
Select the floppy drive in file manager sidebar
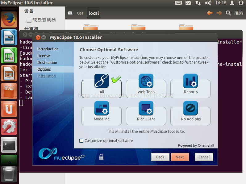click(41, 20)
